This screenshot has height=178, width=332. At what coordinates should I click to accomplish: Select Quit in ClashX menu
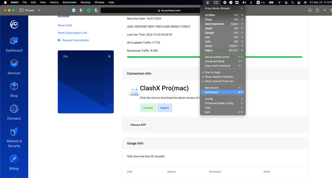point(223,112)
